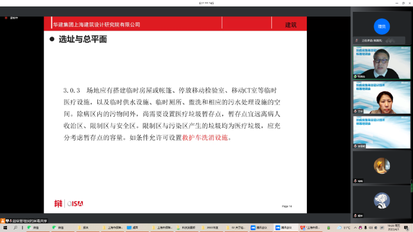Viewport: 413px width, 232px height.
Task: Open the 2022年度 folder taskbar item
Action: click(x=211, y=228)
